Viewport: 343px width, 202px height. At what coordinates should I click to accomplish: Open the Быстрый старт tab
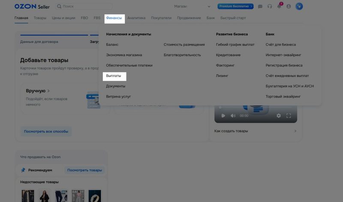tap(233, 18)
